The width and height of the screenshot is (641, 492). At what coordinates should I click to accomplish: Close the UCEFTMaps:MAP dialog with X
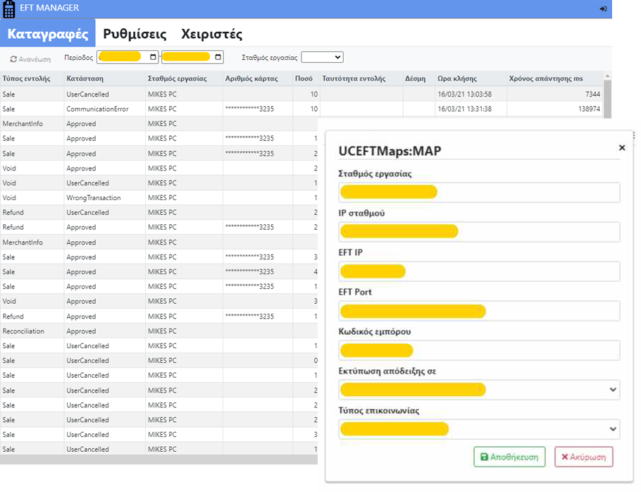[x=621, y=148]
